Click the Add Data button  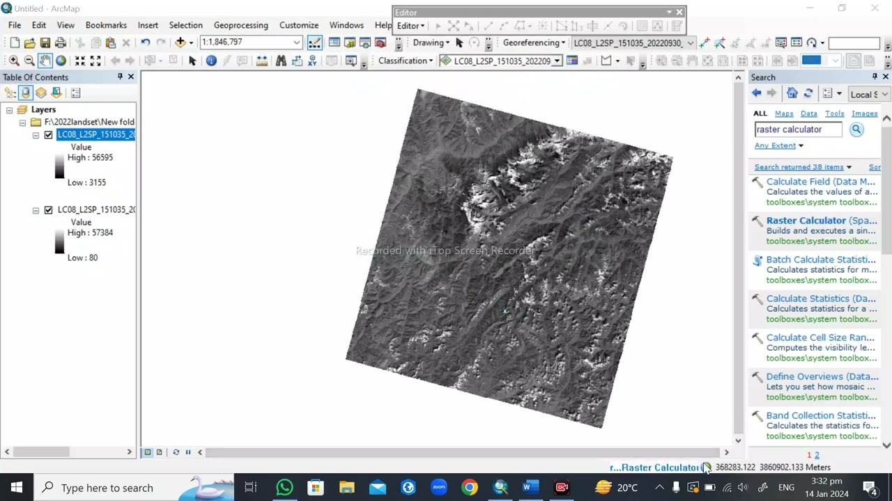coord(180,43)
